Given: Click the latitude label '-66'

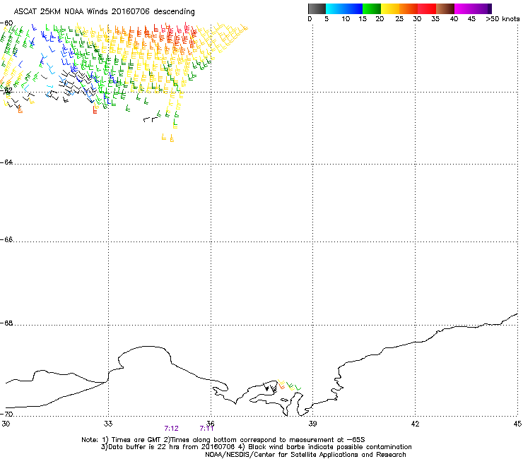Looking at the screenshot, I should pyautogui.click(x=6, y=240).
